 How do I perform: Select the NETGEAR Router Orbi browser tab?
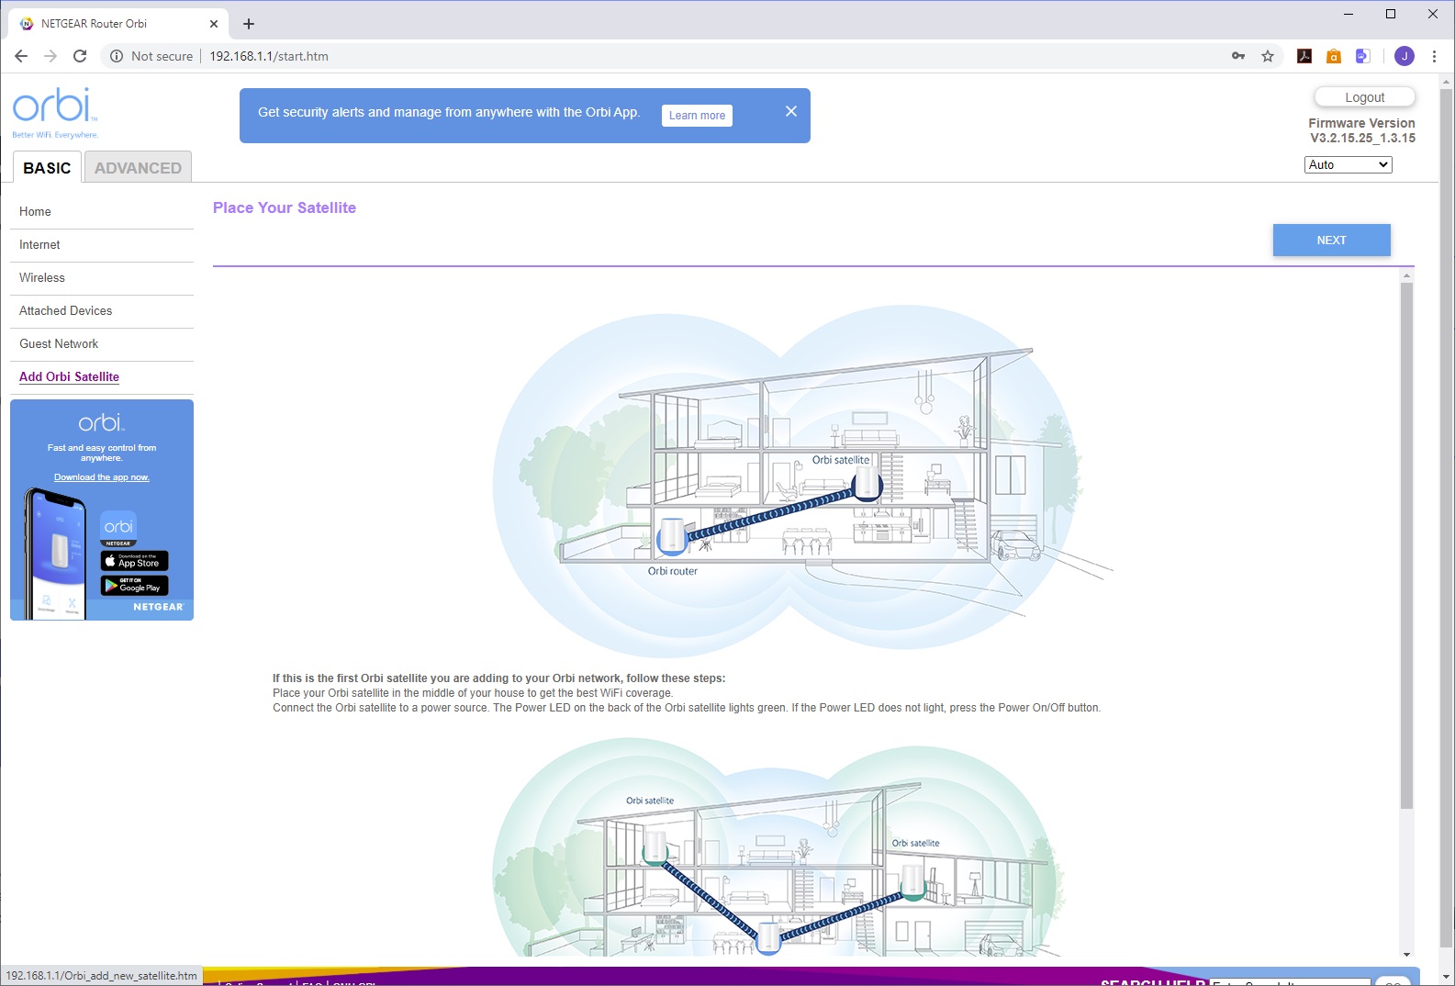119,24
